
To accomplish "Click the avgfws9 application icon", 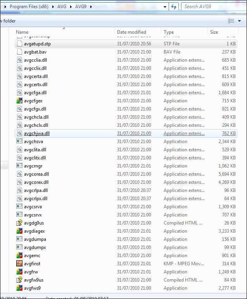I will [x=19, y=288].
